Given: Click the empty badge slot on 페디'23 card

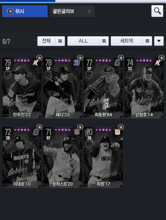Looking at the screenshot, I should 48,75.
